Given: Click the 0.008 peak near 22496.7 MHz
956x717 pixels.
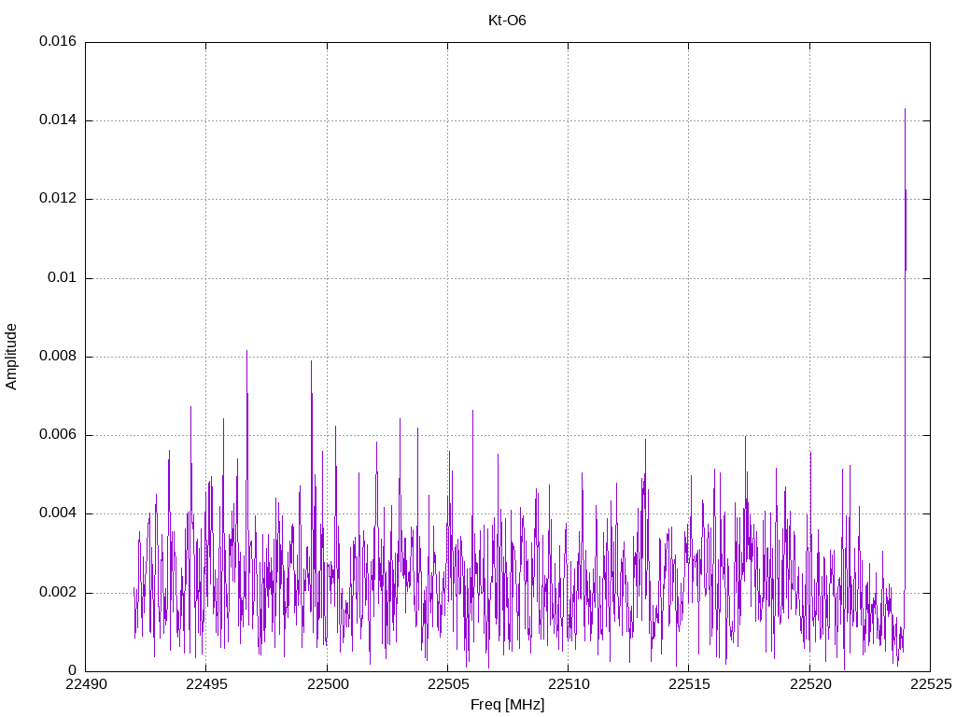Looking at the screenshot, I should [x=246, y=353].
